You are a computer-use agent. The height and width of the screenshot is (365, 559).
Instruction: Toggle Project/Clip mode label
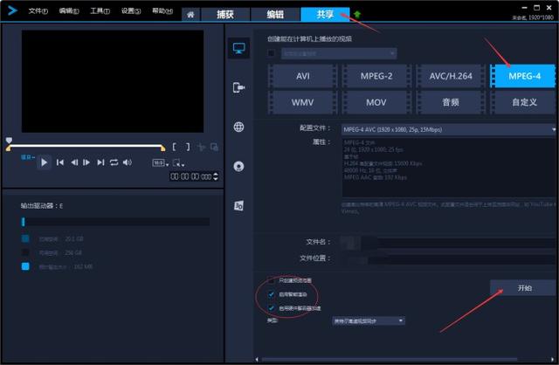tap(28, 157)
